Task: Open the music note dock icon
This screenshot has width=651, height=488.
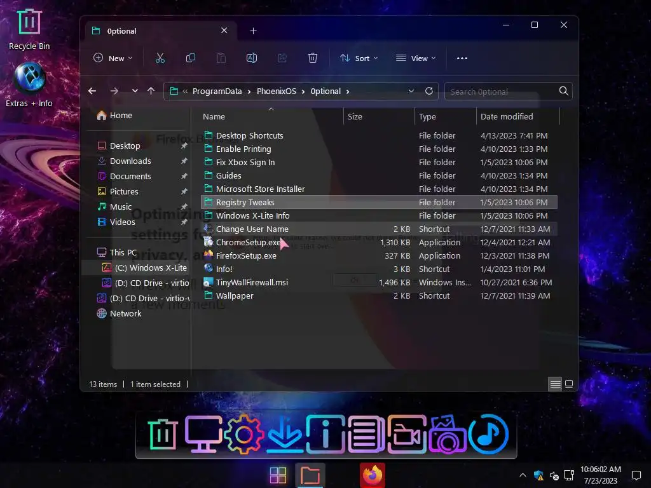Action: [488, 435]
